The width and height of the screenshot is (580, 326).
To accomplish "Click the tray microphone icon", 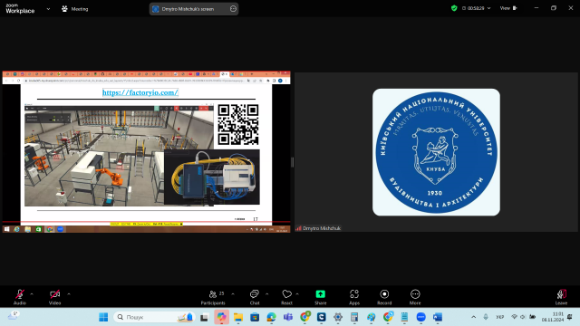I will (x=486, y=317).
